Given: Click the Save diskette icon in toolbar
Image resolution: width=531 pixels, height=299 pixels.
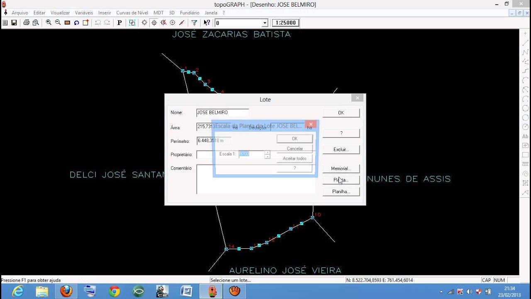Looking at the screenshot, I should coord(14,23).
